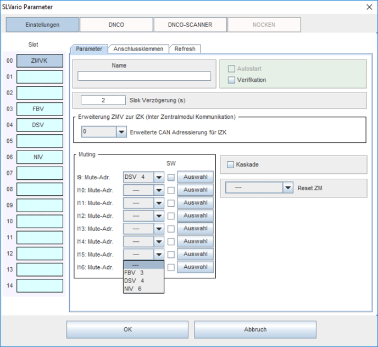The image size is (378, 347).
Task: Open the I9 Mute-Adr. dropdown
Action: [x=159, y=177]
